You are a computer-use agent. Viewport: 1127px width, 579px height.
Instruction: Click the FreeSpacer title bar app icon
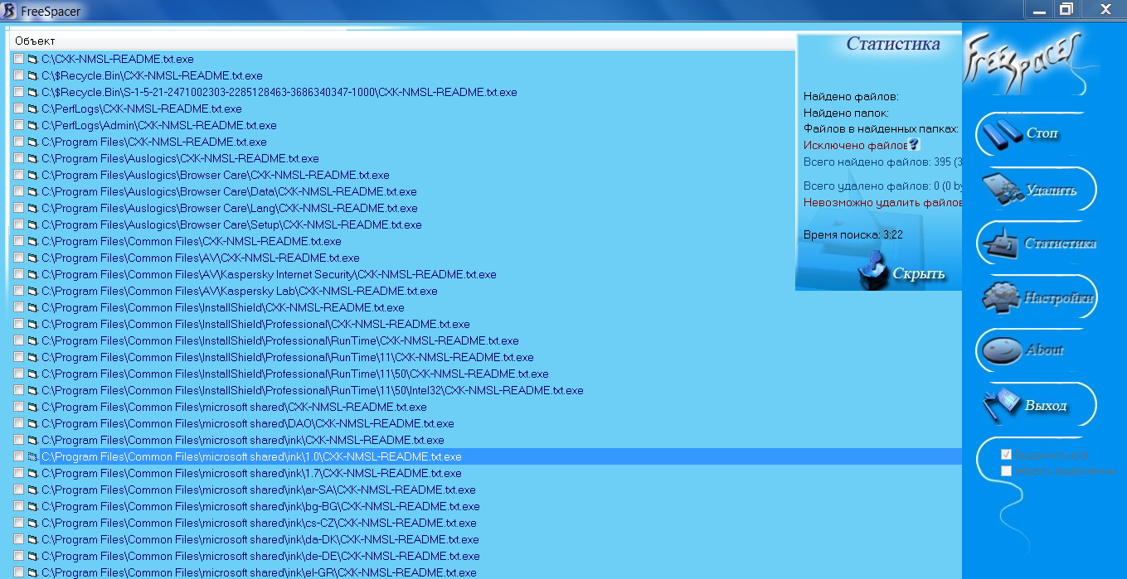[8, 10]
